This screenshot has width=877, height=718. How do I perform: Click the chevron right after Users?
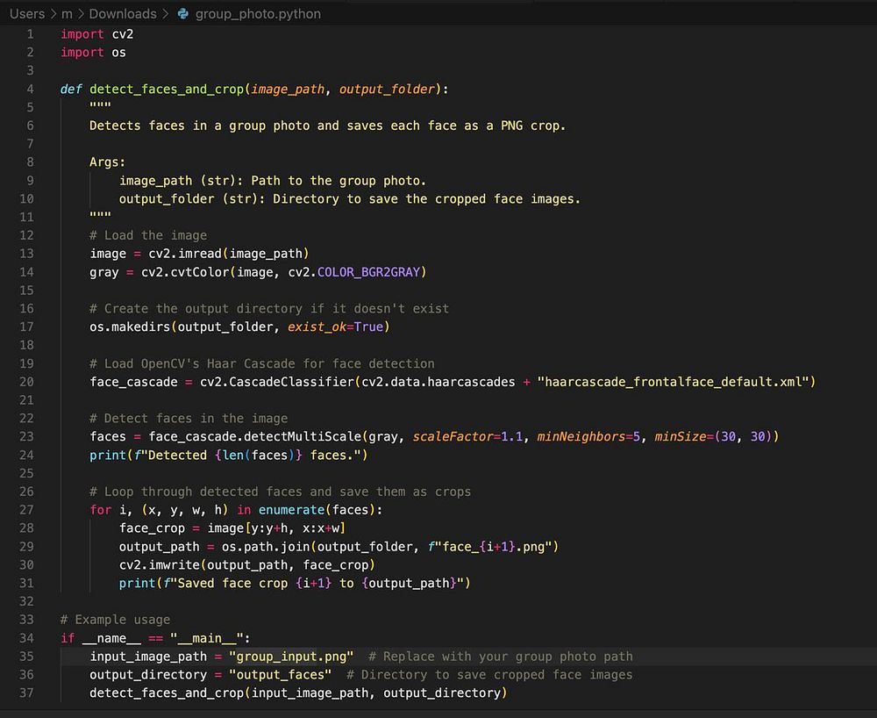tap(53, 14)
